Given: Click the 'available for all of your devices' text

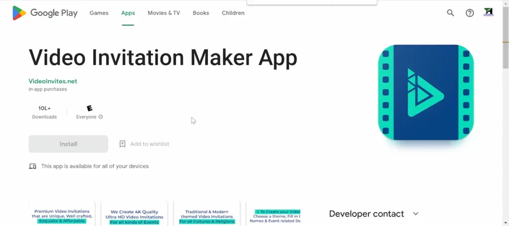Looking at the screenshot, I should click(x=95, y=167).
